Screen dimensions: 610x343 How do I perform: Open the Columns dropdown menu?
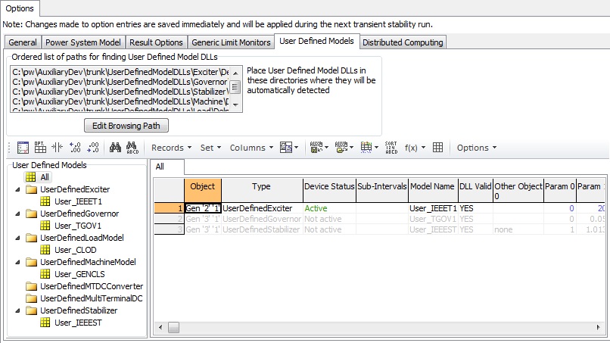[251, 148]
